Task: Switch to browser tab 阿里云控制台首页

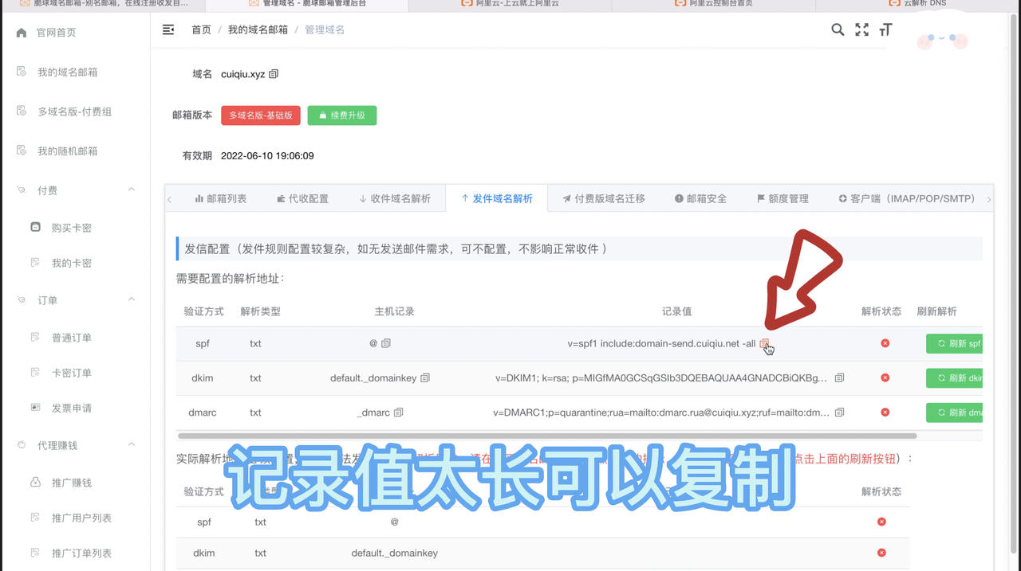Action: pyautogui.click(x=714, y=4)
